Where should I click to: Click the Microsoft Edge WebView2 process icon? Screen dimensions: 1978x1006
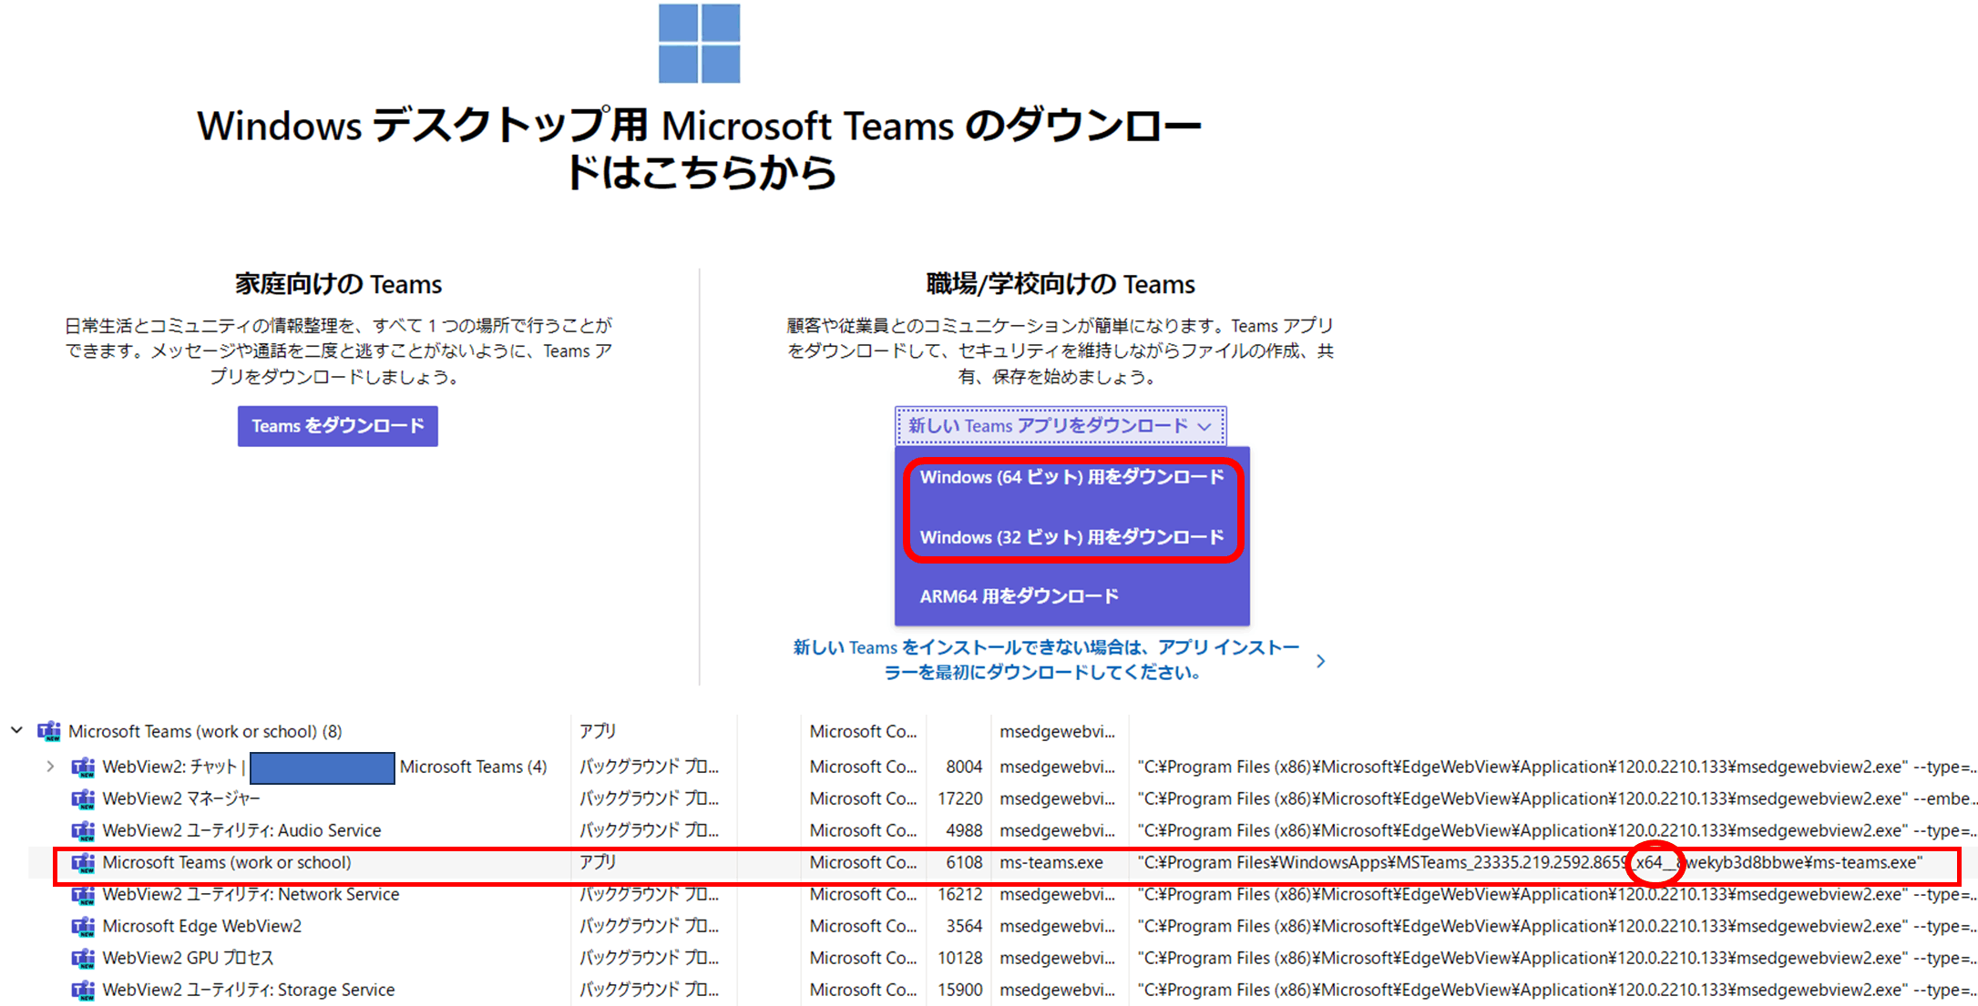[x=83, y=926]
